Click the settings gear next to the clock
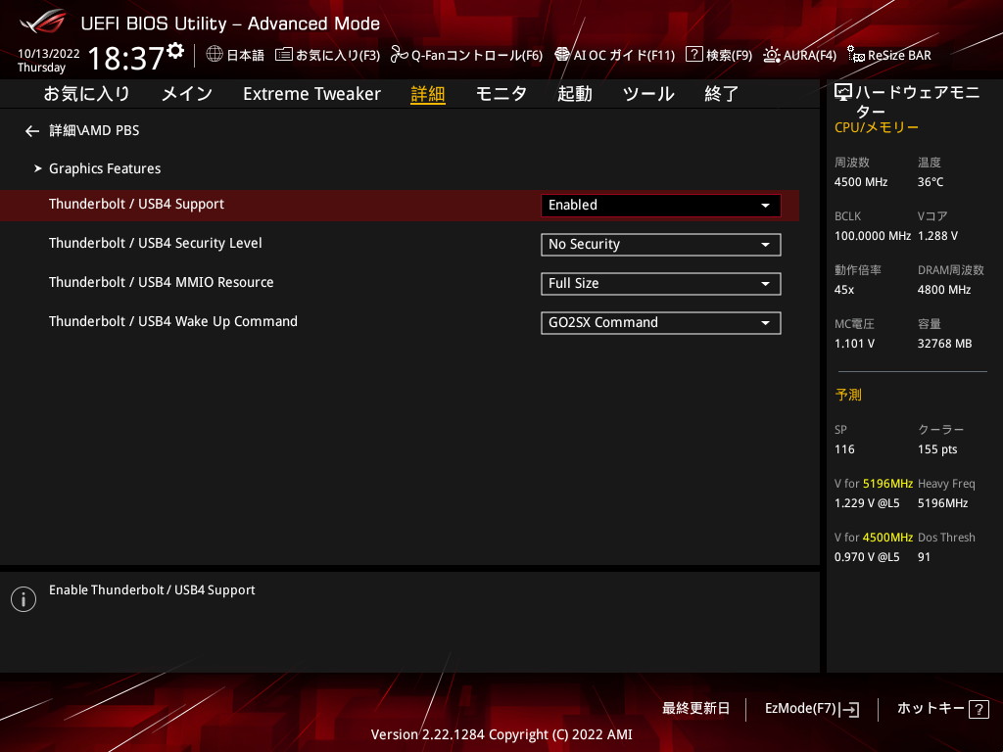 (x=176, y=50)
